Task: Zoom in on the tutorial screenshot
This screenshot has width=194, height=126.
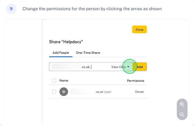Action: click(x=182, y=104)
